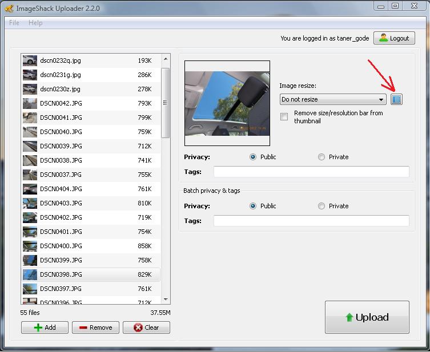The height and width of the screenshot is (352, 430).
Task: Select Public in Batch privacy & tags
Action: (253, 206)
